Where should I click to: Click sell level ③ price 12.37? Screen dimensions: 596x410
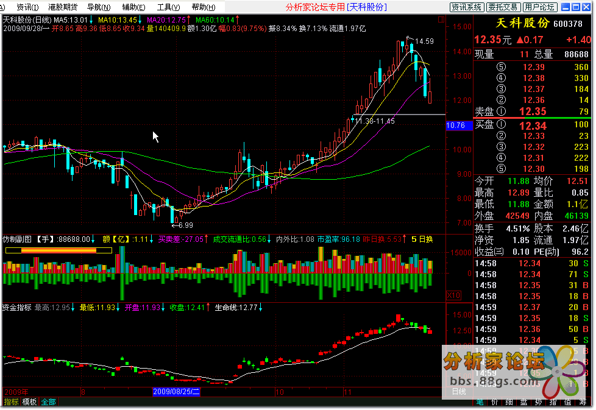click(x=533, y=90)
